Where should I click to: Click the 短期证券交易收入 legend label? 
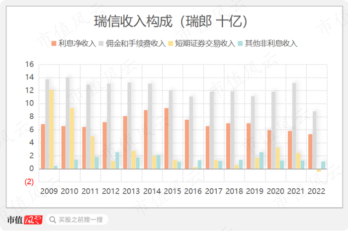[x=205, y=43]
